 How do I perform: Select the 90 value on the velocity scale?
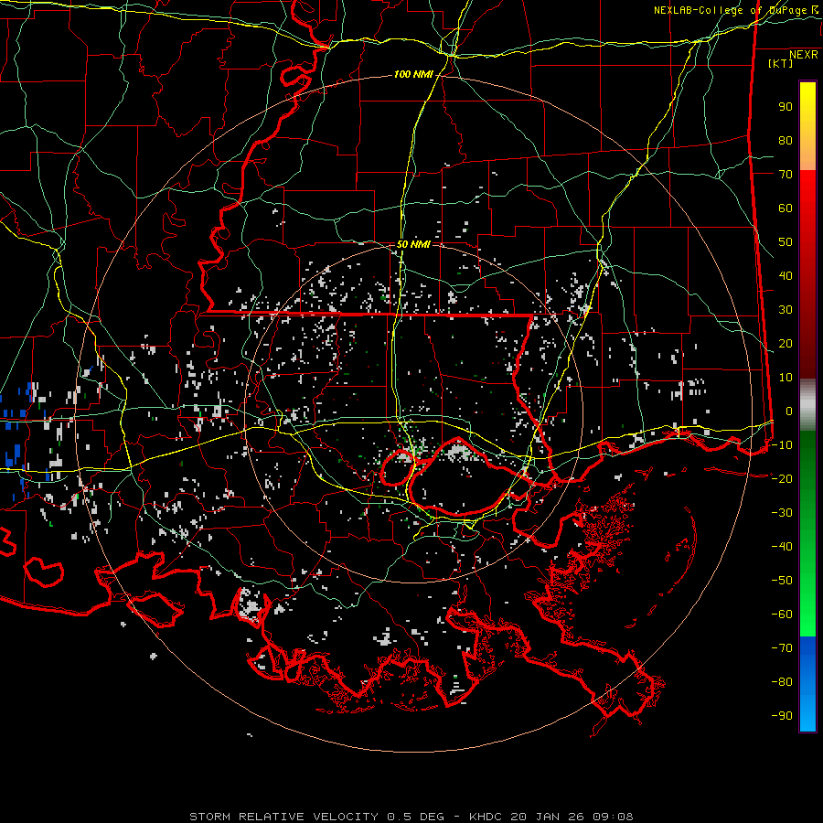click(x=786, y=107)
